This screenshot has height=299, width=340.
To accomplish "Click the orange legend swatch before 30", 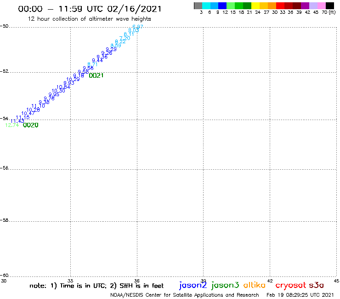I will (272, 6).
